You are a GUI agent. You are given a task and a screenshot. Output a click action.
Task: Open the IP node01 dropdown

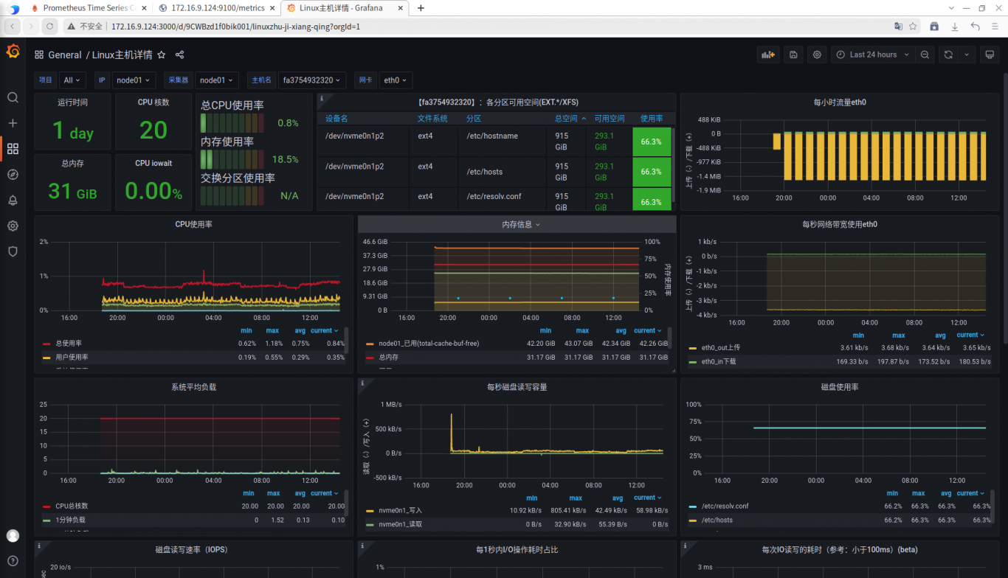(133, 80)
